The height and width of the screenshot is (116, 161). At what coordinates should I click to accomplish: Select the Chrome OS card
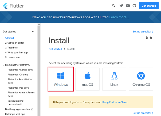coord(141,79)
